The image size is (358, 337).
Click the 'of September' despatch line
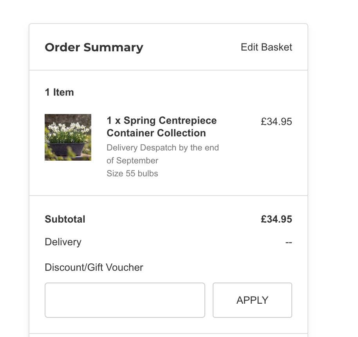[132, 160]
